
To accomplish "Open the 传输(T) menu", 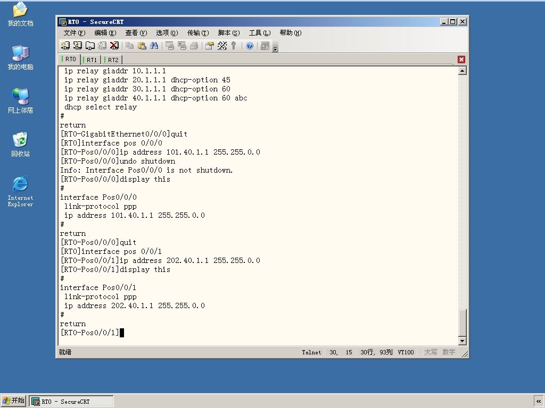I will click(x=198, y=32).
